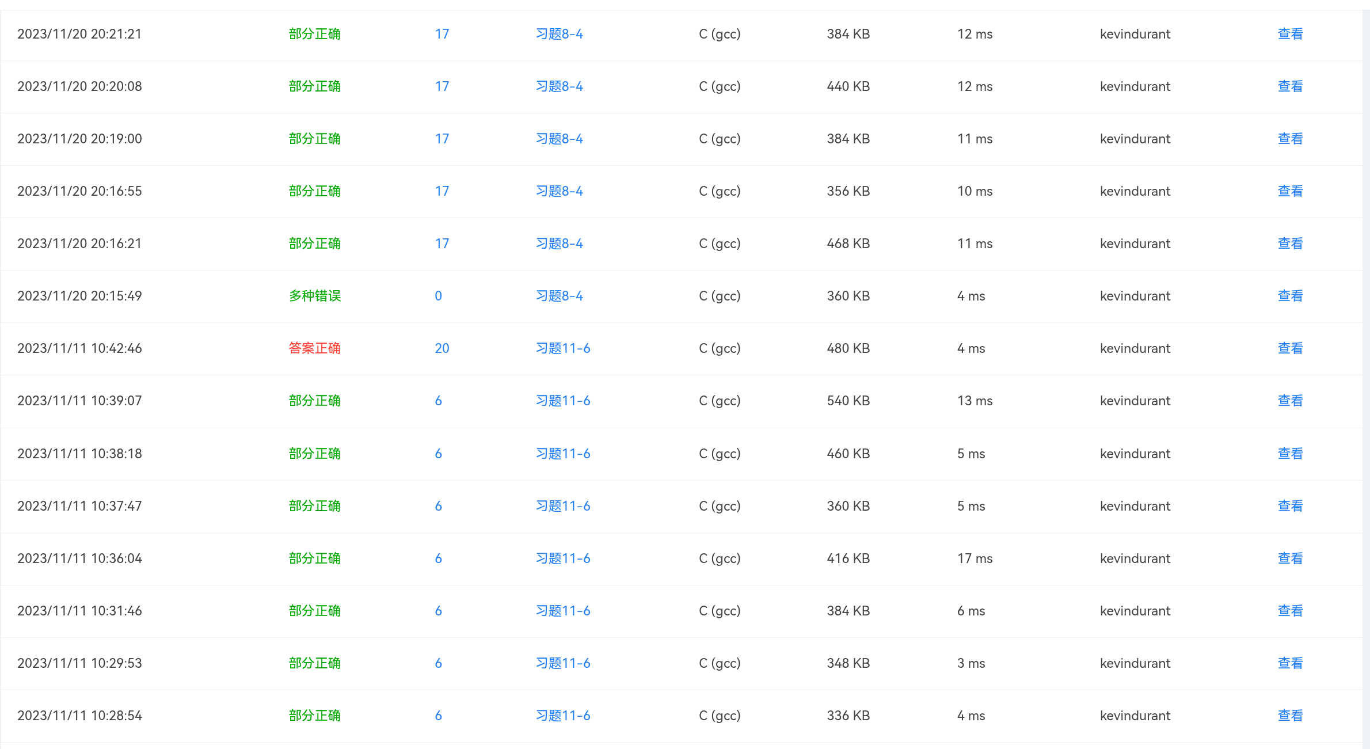The width and height of the screenshot is (1370, 749).
Task: Click 习题8-4 link in 20:20:08 row
Action: [x=559, y=86]
